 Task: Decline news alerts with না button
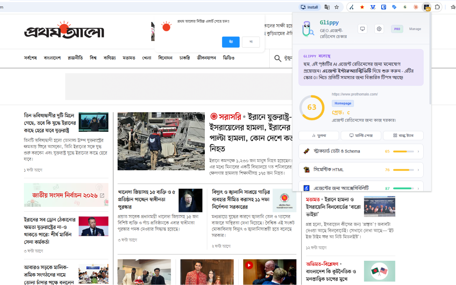(251, 42)
